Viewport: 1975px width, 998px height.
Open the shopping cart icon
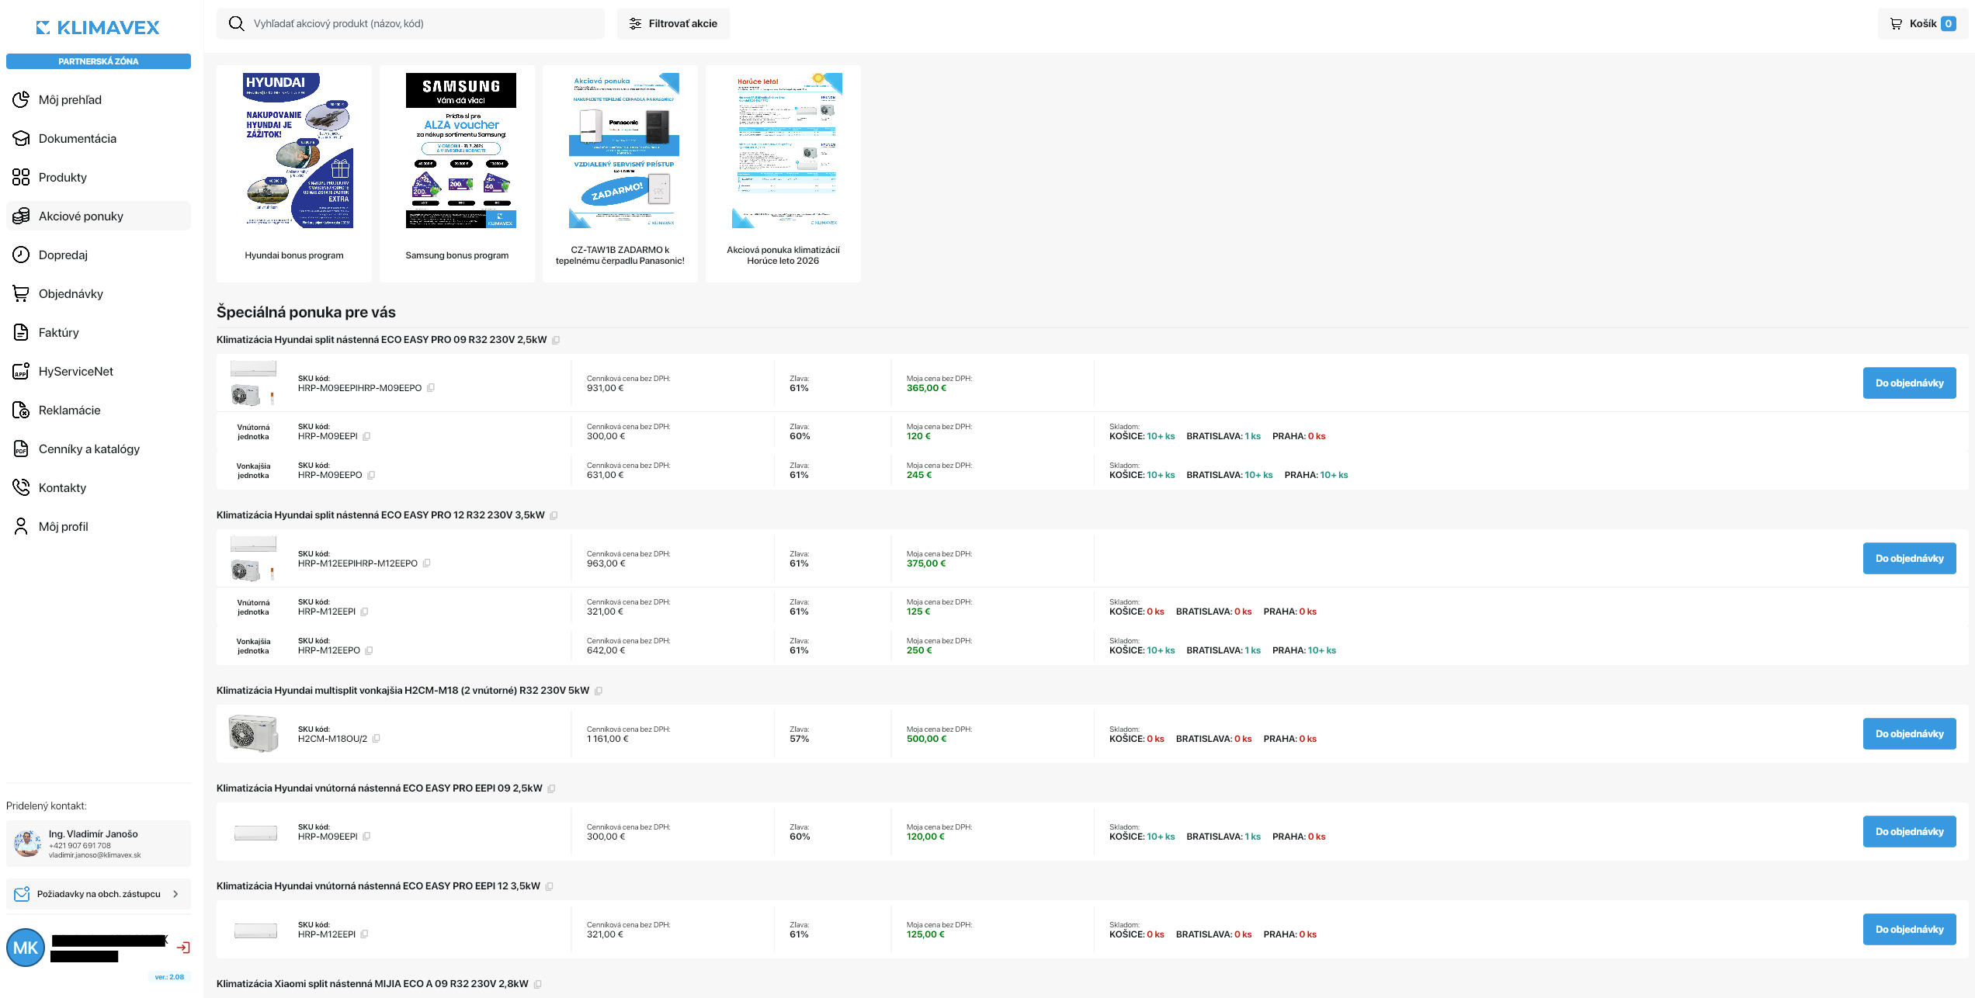pyautogui.click(x=1896, y=23)
